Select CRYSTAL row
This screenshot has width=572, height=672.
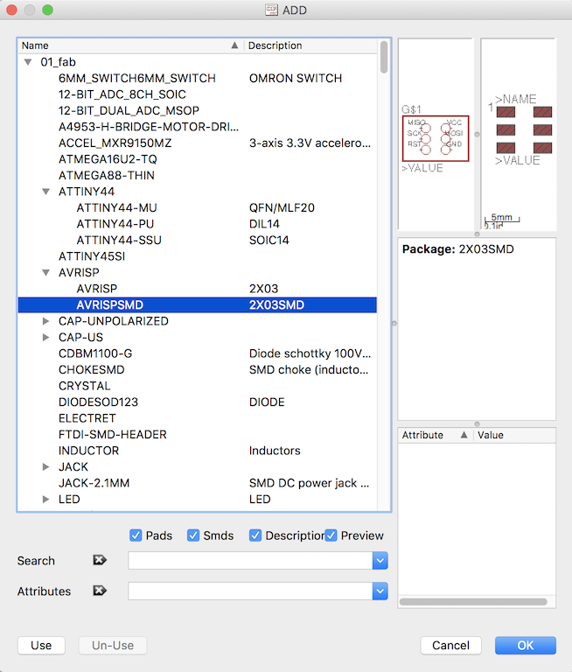pos(197,386)
